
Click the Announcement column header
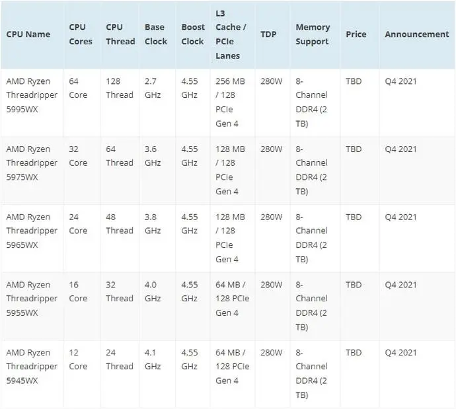(x=417, y=34)
